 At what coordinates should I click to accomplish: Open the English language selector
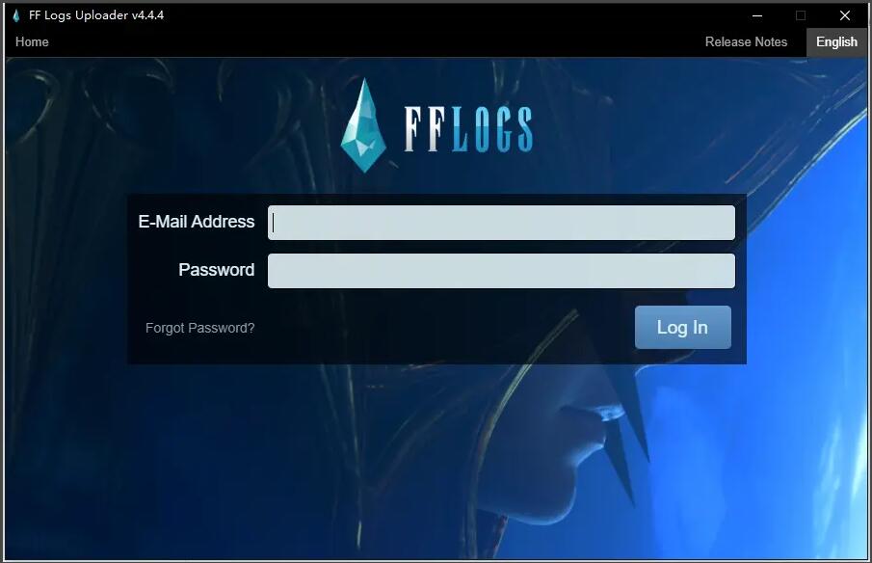(x=836, y=41)
